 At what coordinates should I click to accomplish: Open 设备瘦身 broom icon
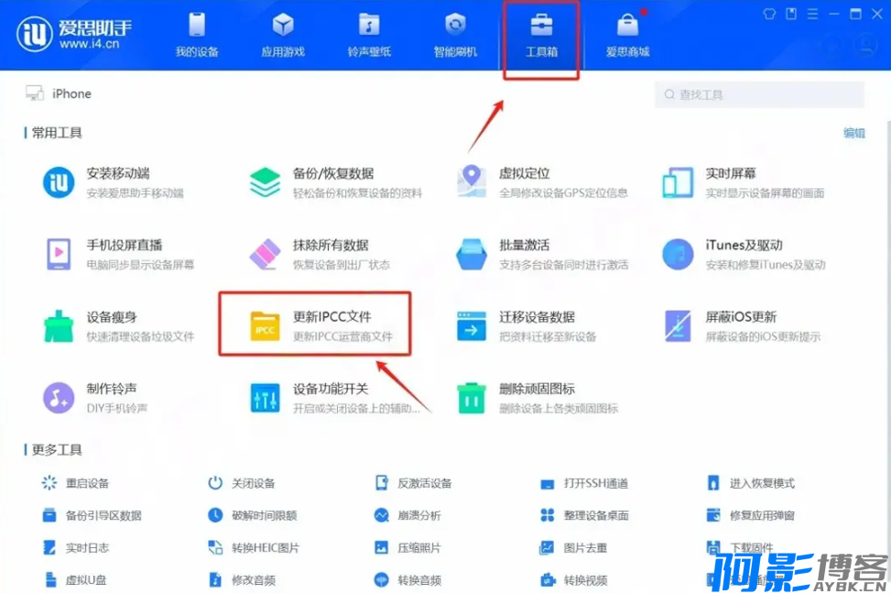point(59,326)
